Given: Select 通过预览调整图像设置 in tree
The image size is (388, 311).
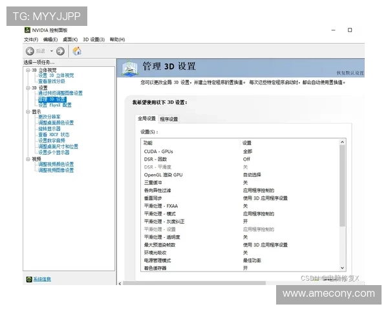Looking at the screenshot, I should [60, 93].
